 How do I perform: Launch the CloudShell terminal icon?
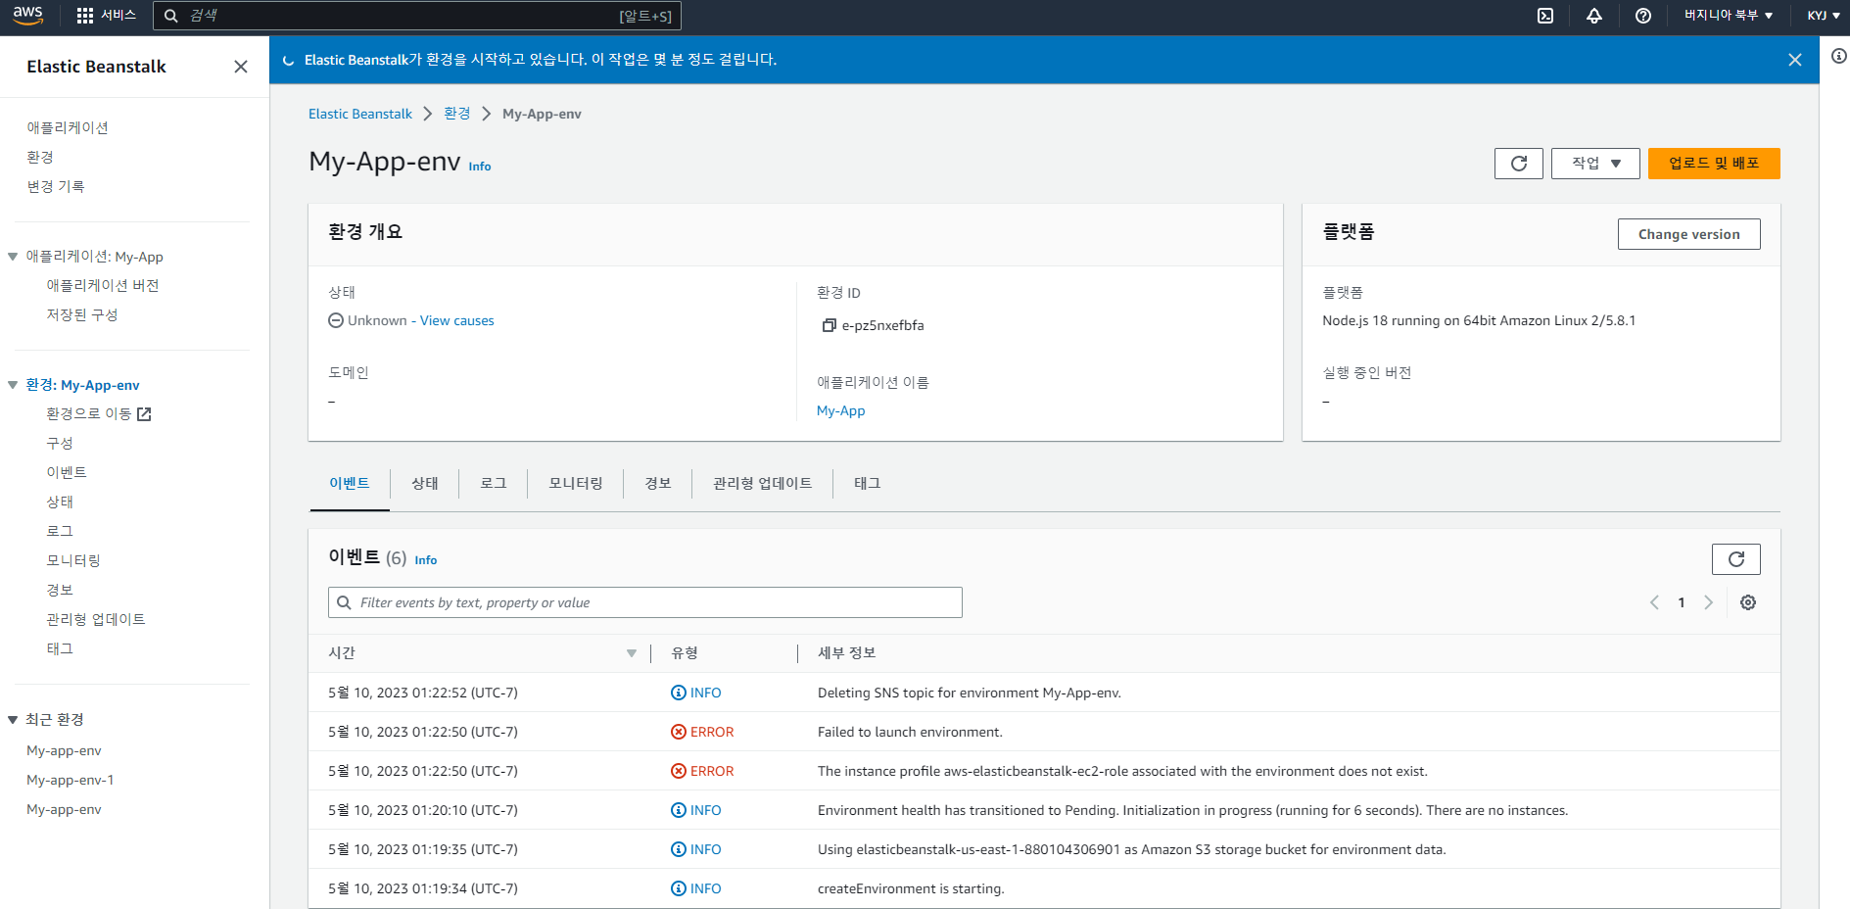coord(1545,16)
